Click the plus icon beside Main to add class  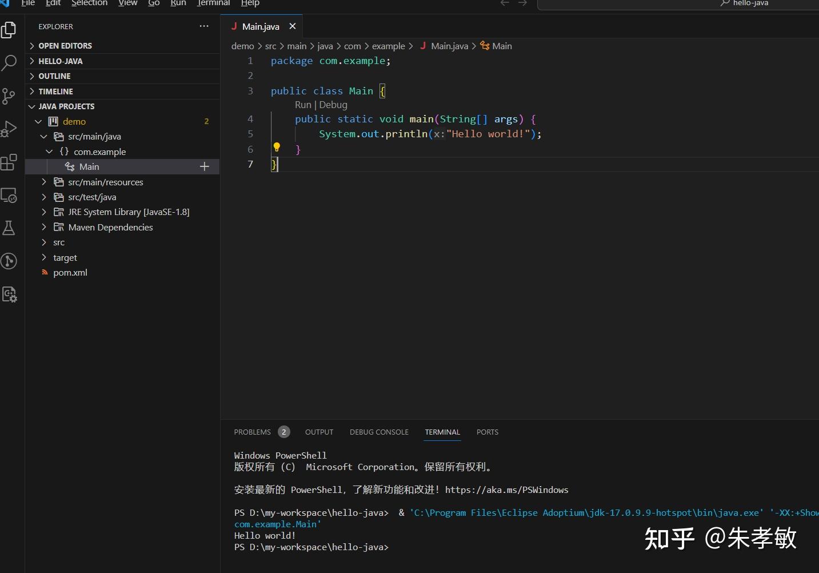click(204, 166)
